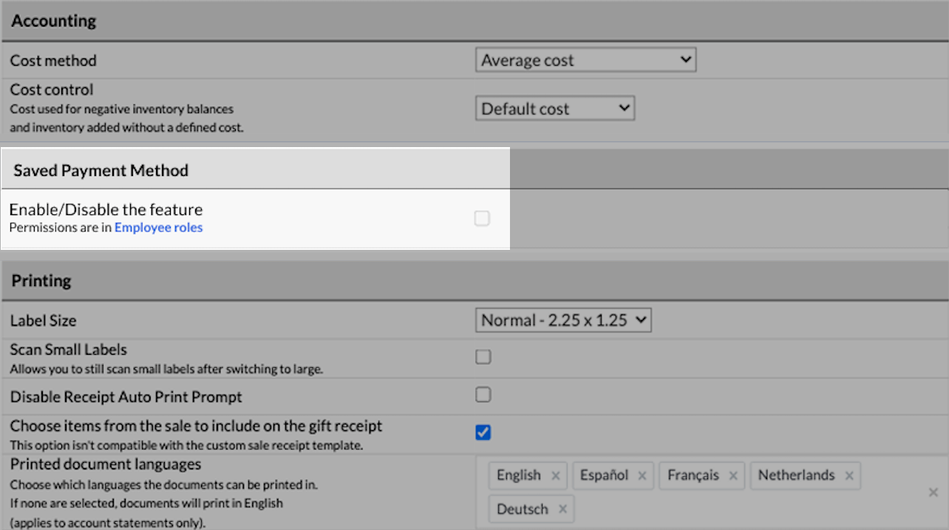Click the gift receipt option label
The image size is (949, 530).
196,427
